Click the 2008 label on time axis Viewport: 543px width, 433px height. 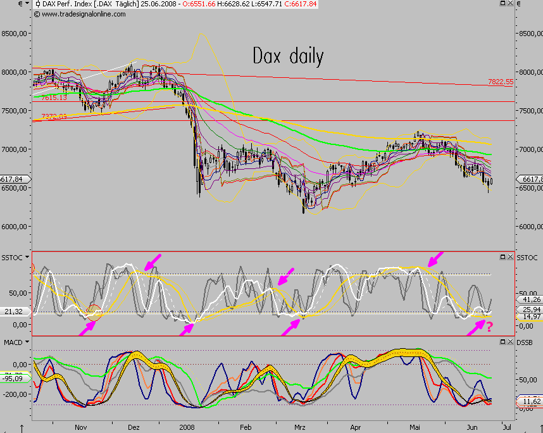pos(187,427)
